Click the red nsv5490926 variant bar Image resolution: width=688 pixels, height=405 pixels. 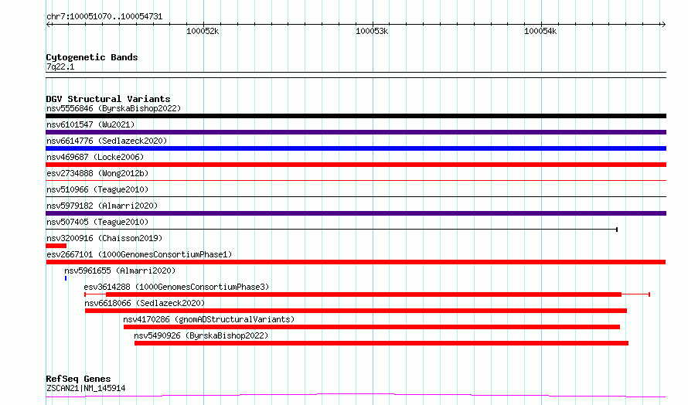(x=381, y=343)
